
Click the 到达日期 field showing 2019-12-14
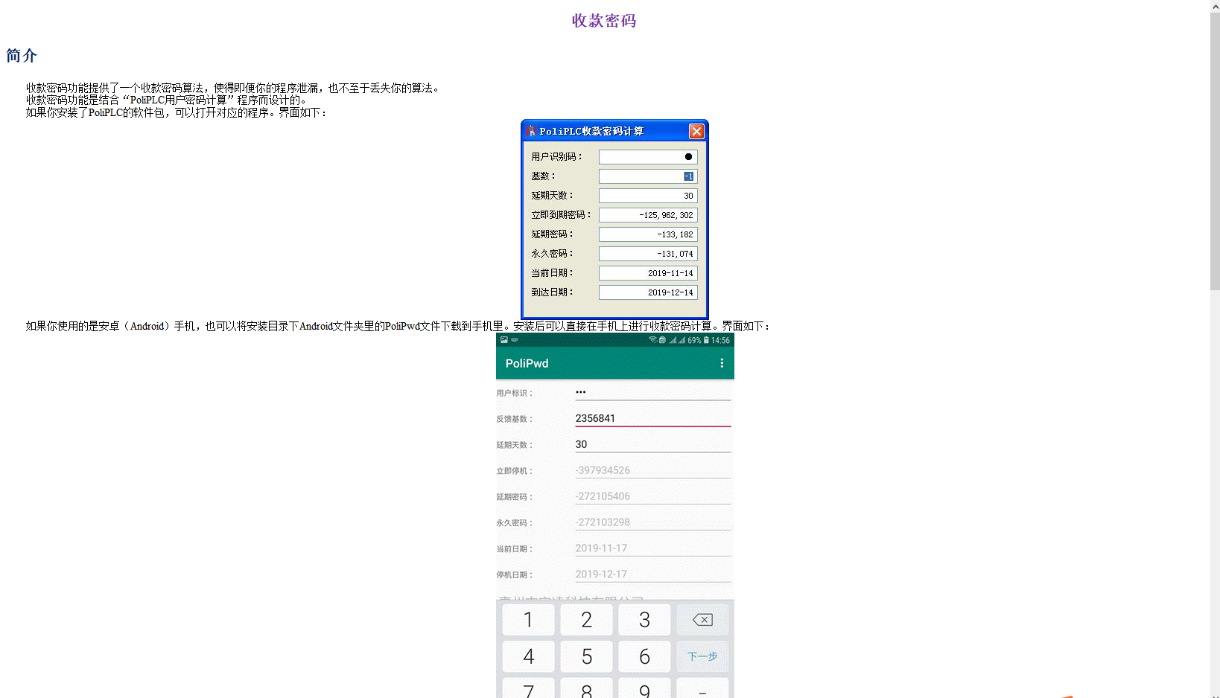coord(647,292)
